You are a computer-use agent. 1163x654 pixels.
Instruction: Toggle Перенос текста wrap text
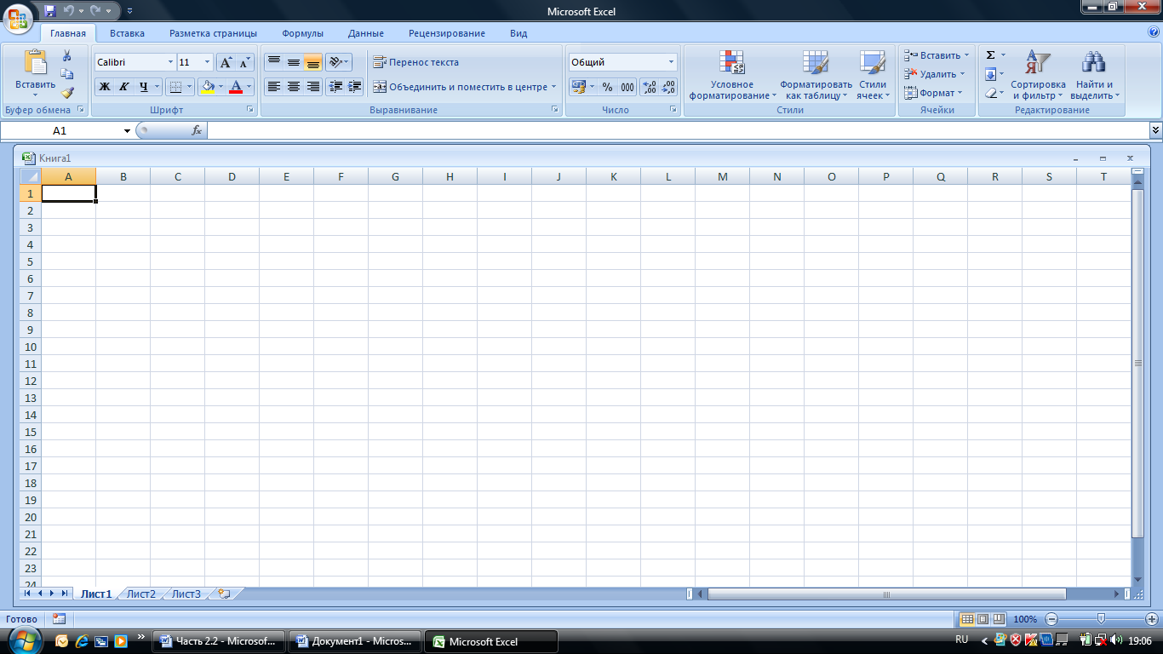click(x=416, y=62)
